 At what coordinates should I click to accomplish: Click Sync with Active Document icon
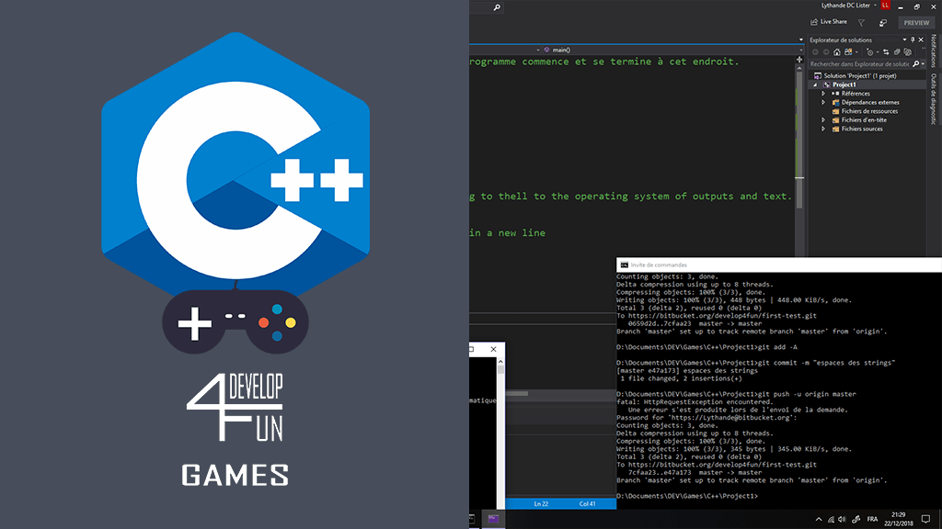(x=886, y=52)
